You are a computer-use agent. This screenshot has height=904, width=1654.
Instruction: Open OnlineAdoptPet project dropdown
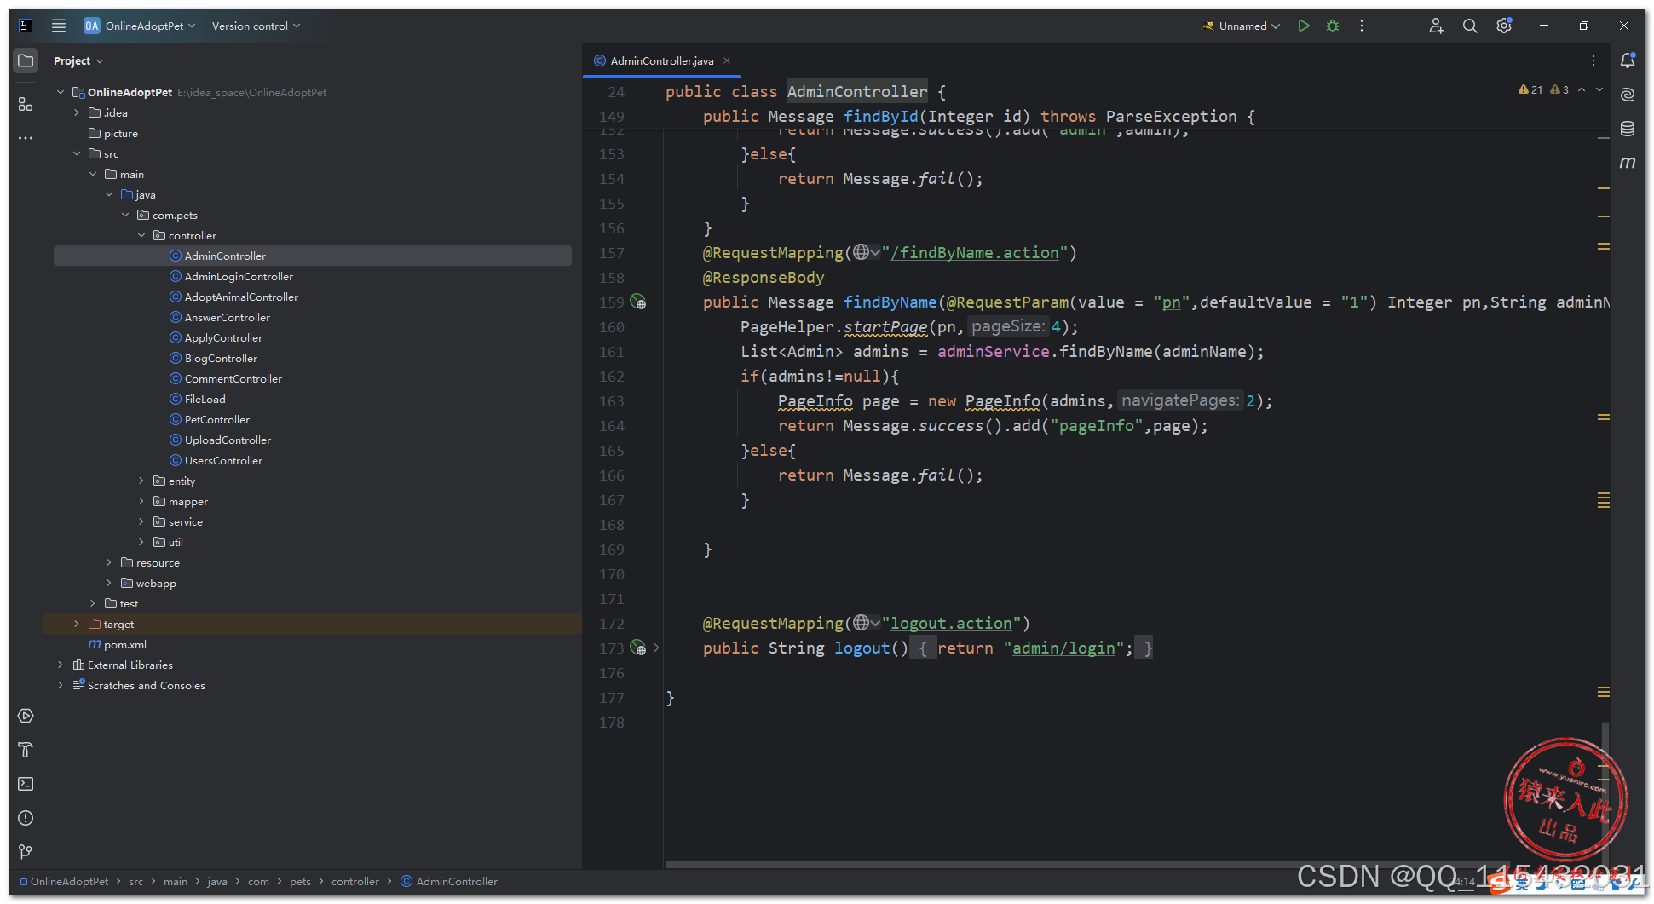tap(140, 26)
